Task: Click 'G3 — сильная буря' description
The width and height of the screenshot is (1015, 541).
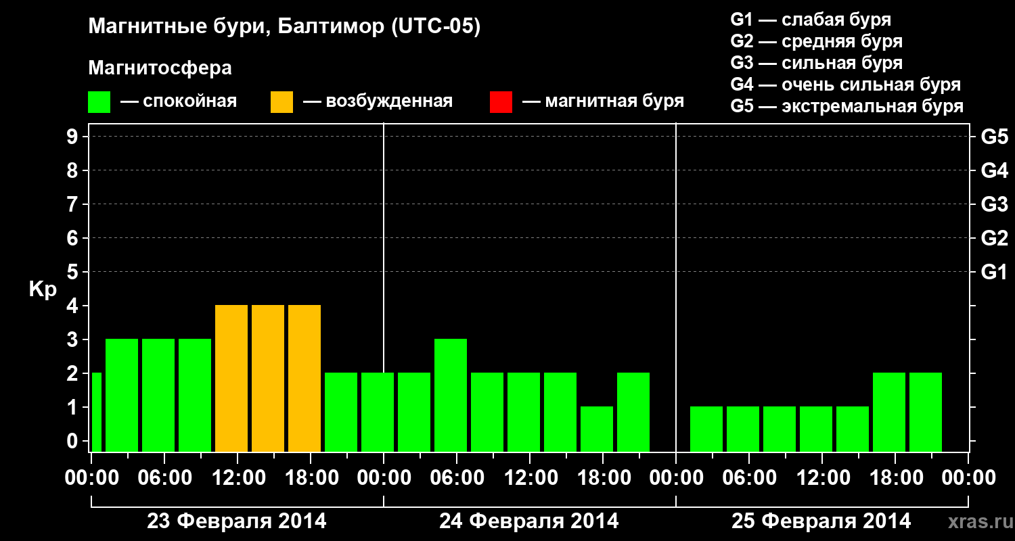Action: coord(817,63)
